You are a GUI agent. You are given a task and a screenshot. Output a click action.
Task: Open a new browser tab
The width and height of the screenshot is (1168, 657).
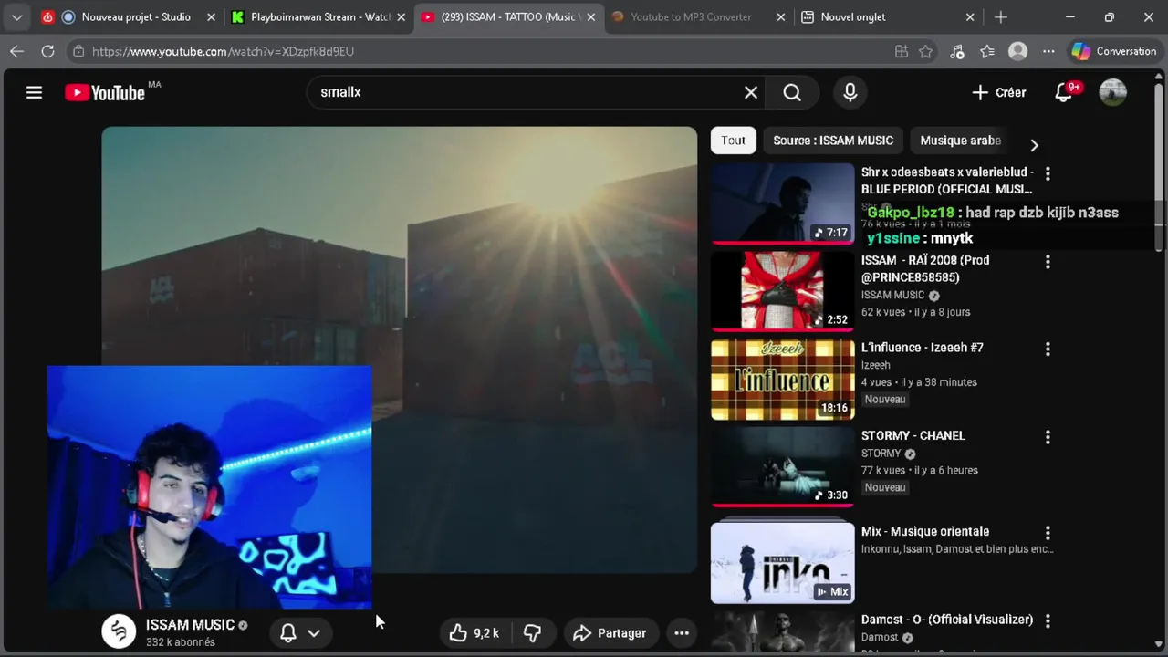[x=1001, y=16]
